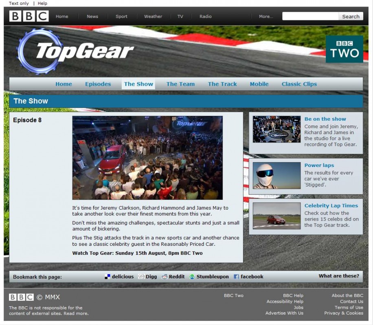This screenshot has height=325, width=373.
Task: Open TV in the BBC top bar
Action: [180, 16]
